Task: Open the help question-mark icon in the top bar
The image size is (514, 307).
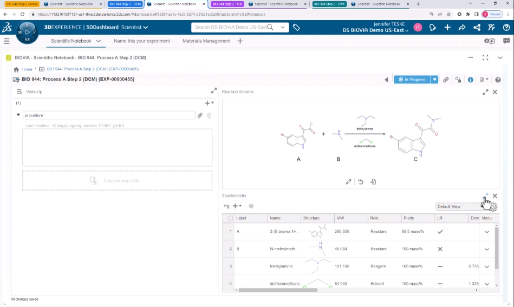Action: tap(506, 28)
